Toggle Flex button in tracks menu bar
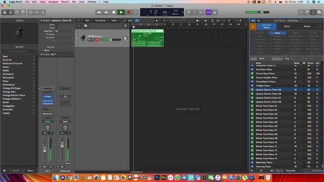324x182 pixels. click(130, 21)
